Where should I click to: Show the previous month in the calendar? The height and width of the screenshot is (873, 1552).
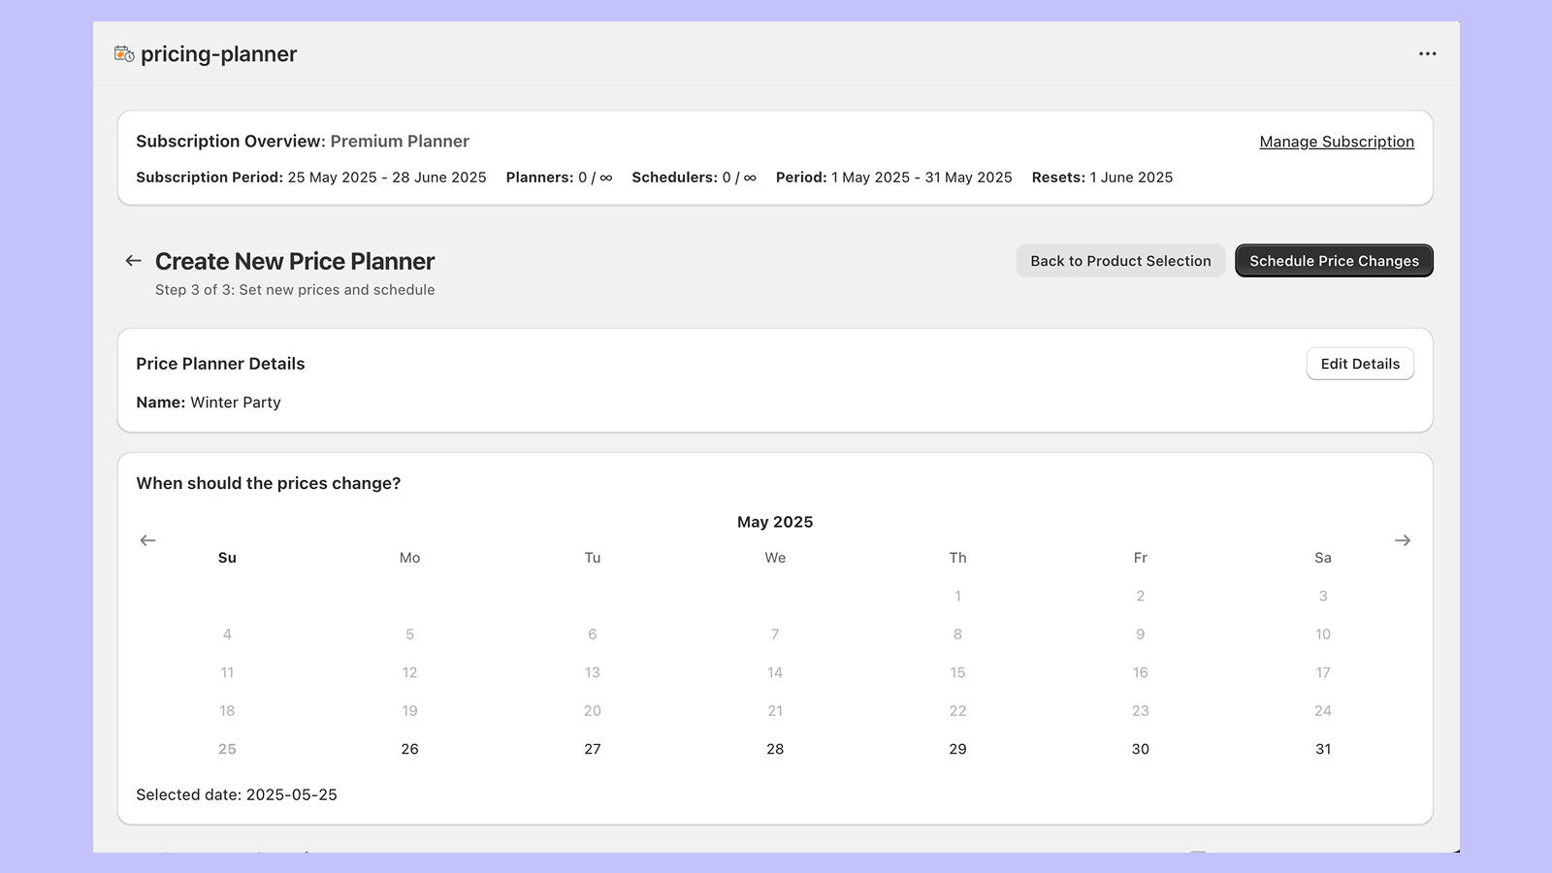(147, 540)
